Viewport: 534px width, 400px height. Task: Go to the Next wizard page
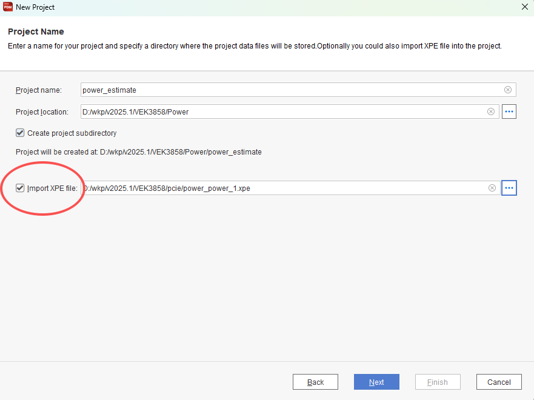coord(376,382)
